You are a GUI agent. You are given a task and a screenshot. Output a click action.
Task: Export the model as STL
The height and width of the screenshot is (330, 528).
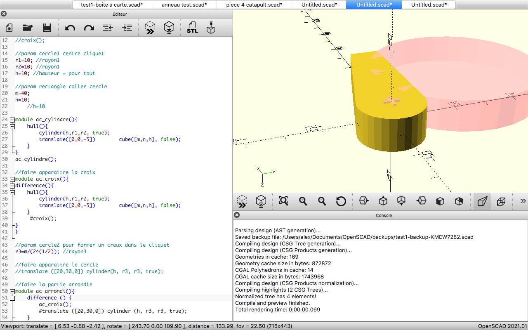192,28
